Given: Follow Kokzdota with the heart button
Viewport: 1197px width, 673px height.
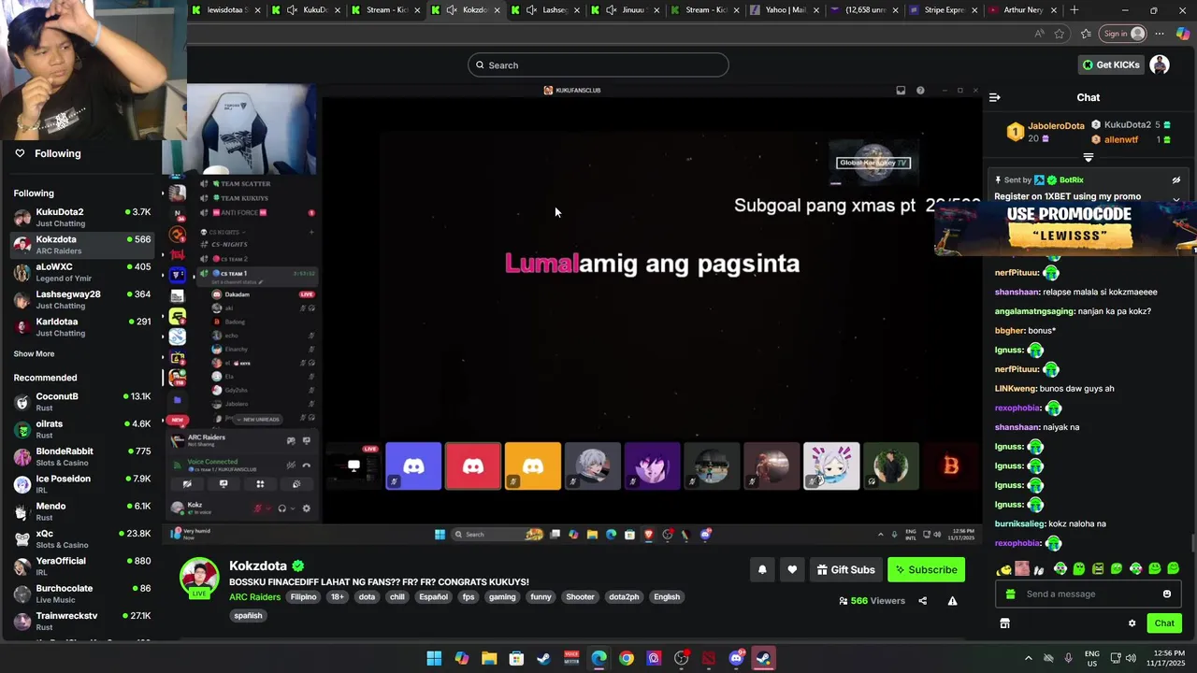Looking at the screenshot, I should pos(792,569).
